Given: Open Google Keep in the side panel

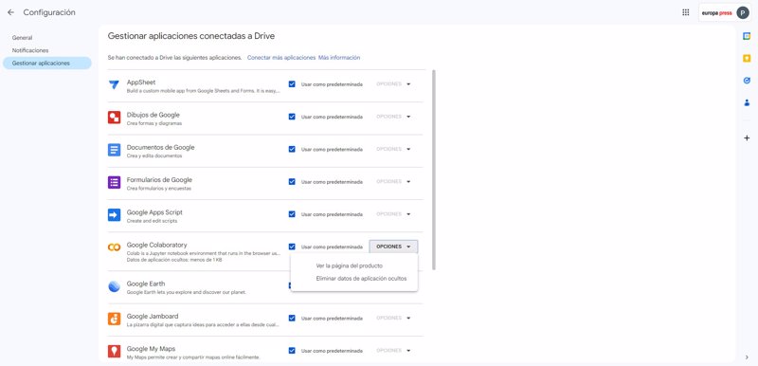Looking at the screenshot, I should (747, 58).
